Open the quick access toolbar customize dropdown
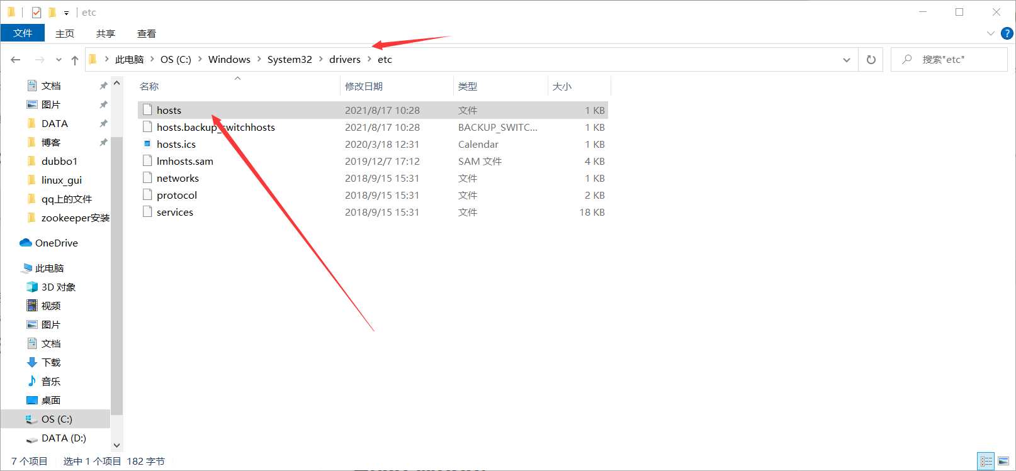The image size is (1016, 471). click(x=66, y=13)
